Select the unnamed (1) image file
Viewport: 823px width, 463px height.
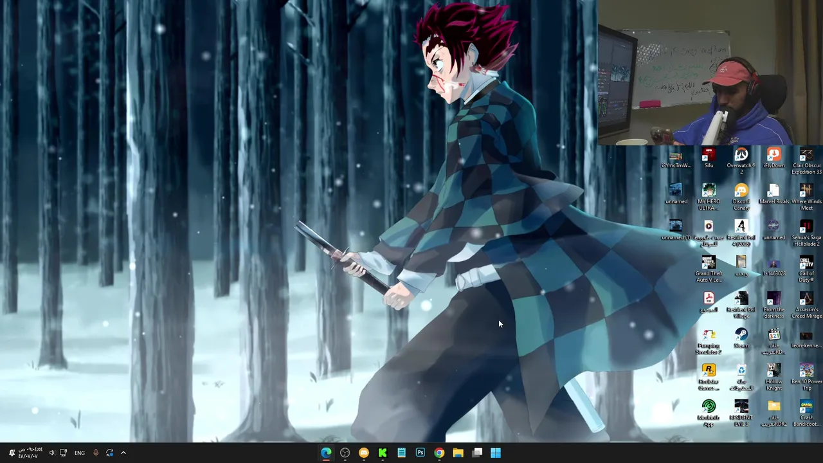[x=676, y=230]
